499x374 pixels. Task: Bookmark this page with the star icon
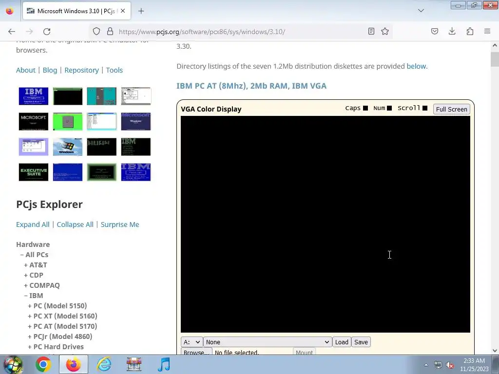(385, 31)
